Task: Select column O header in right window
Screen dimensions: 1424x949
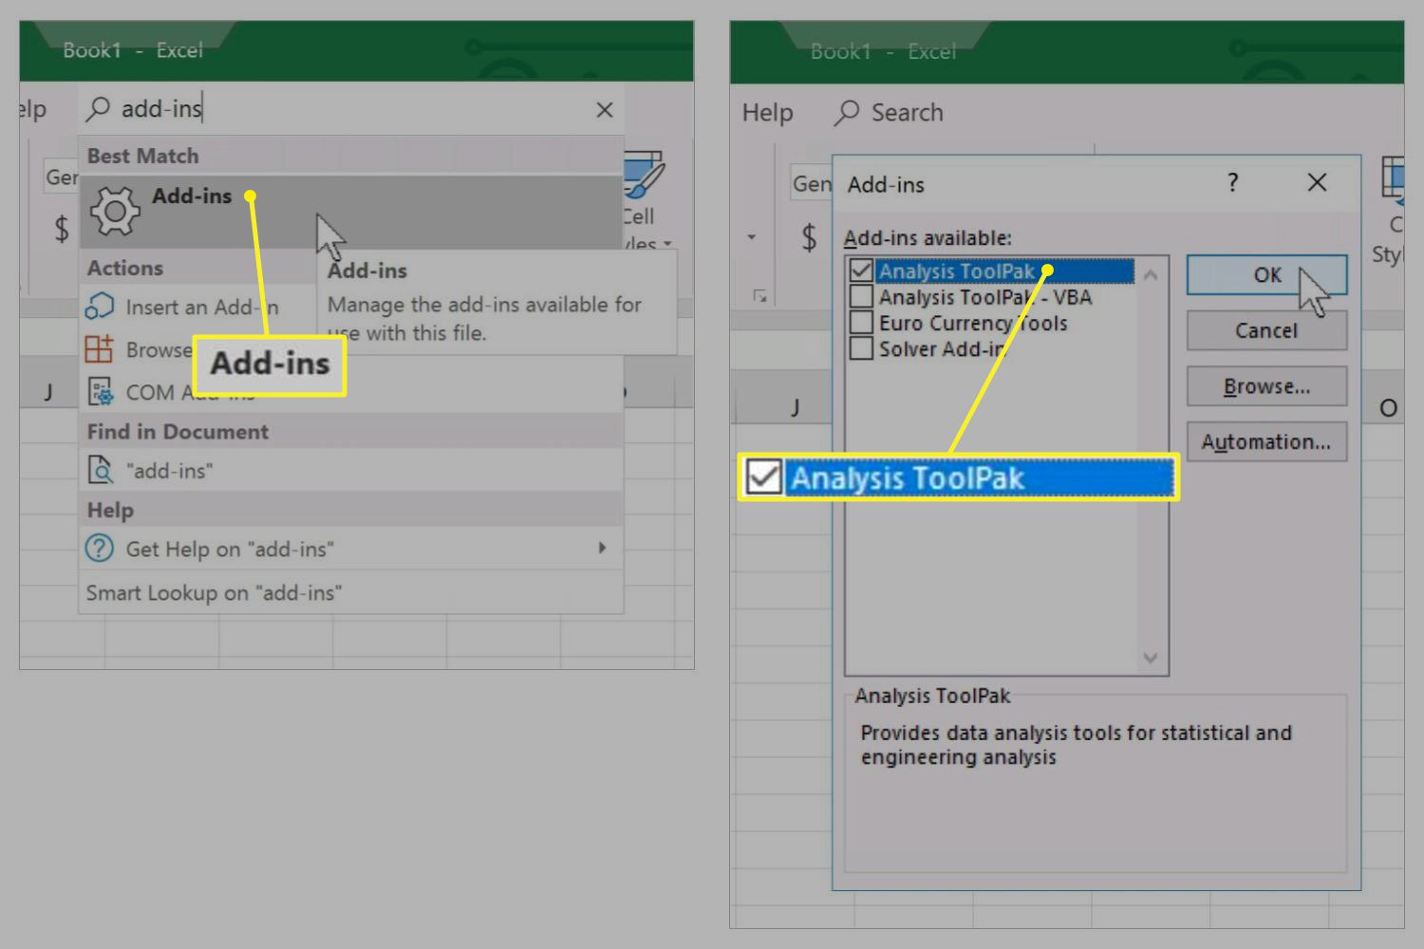Action: [x=1387, y=408]
